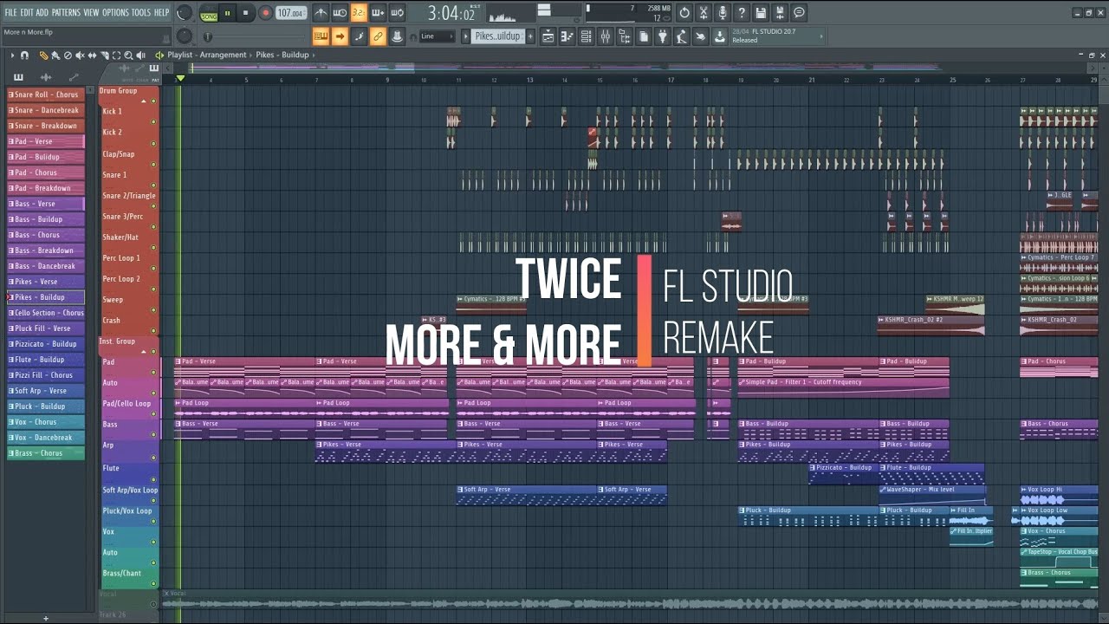Adjust the main volume knob
This screenshot has height=624, width=1109.
coord(185,13)
